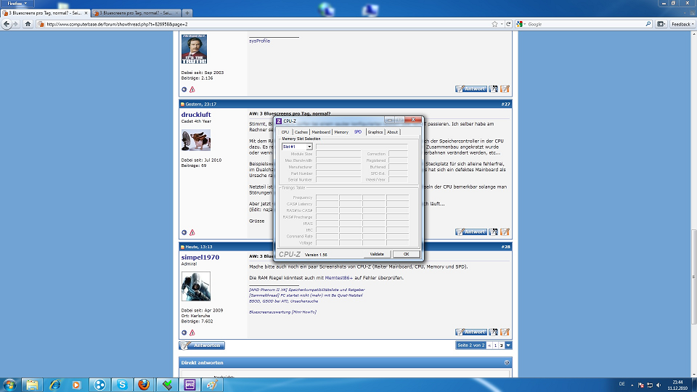The width and height of the screenshot is (697, 392).
Task: Open the sysProfile link
Action: (259, 41)
